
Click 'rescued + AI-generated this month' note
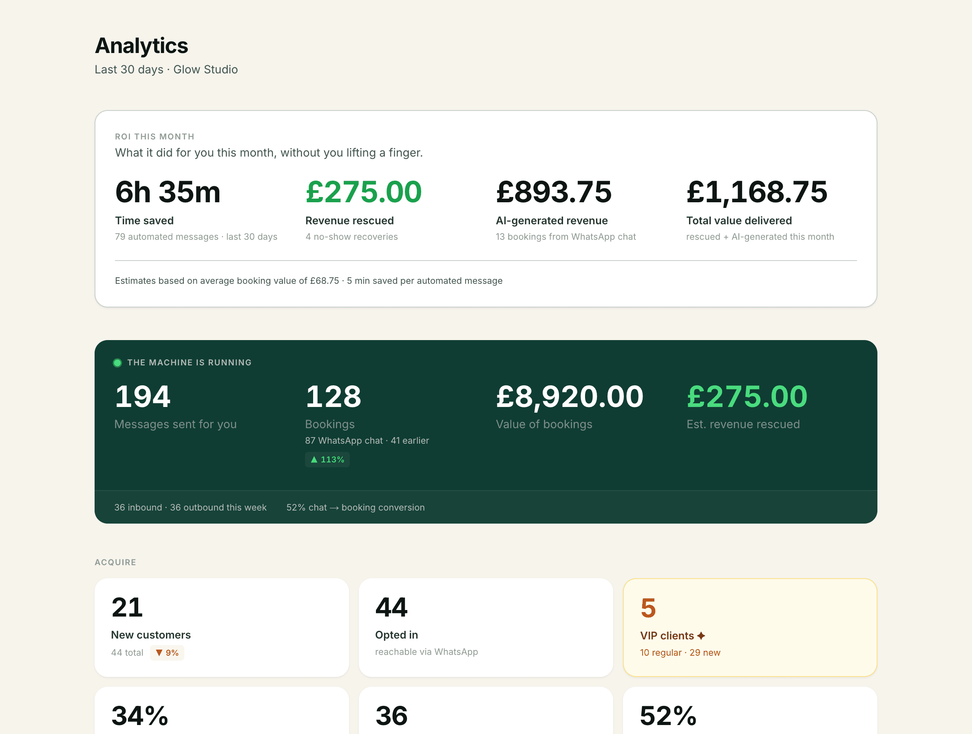pos(760,237)
